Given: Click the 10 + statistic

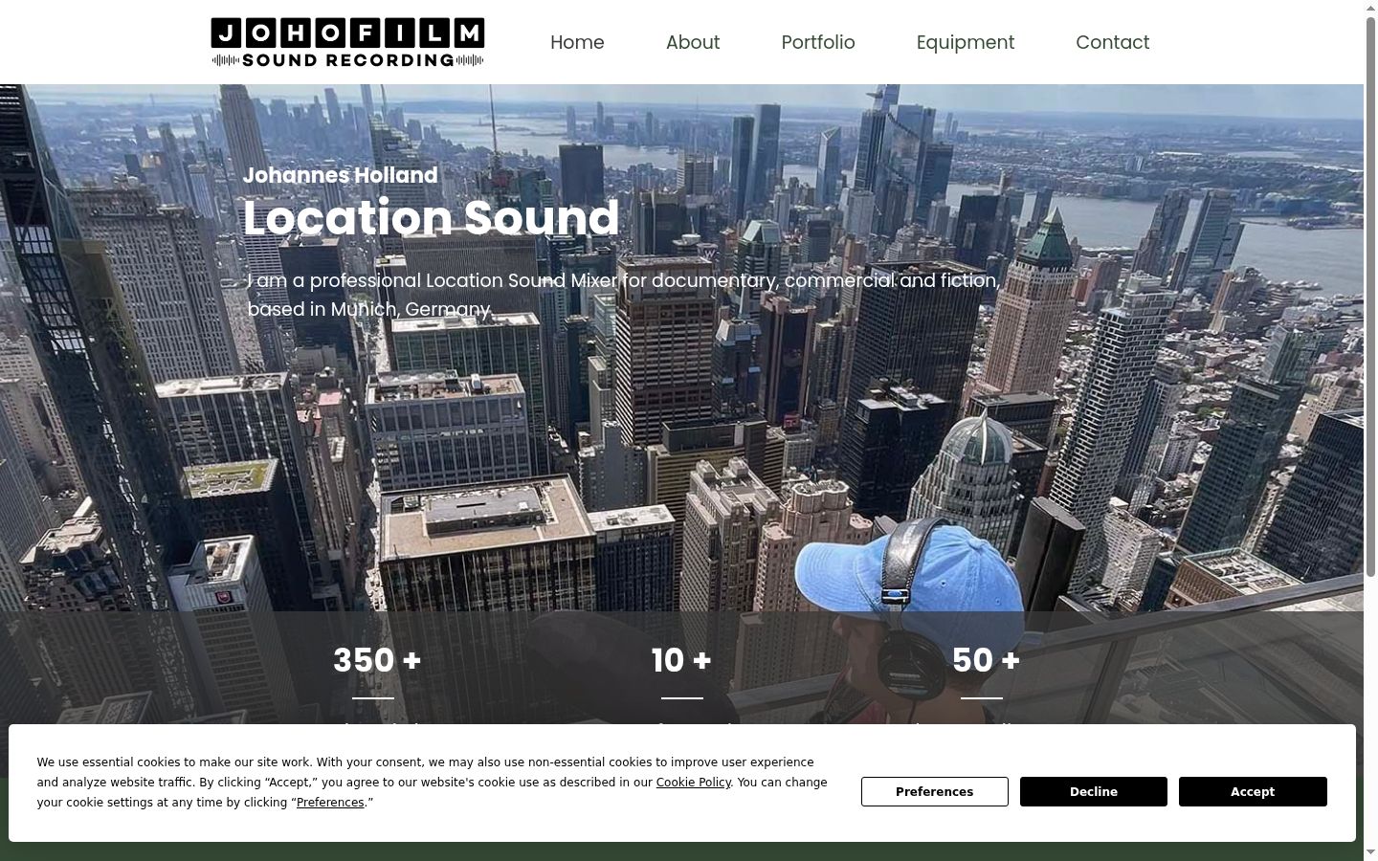Looking at the screenshot, I should point(681,660).
